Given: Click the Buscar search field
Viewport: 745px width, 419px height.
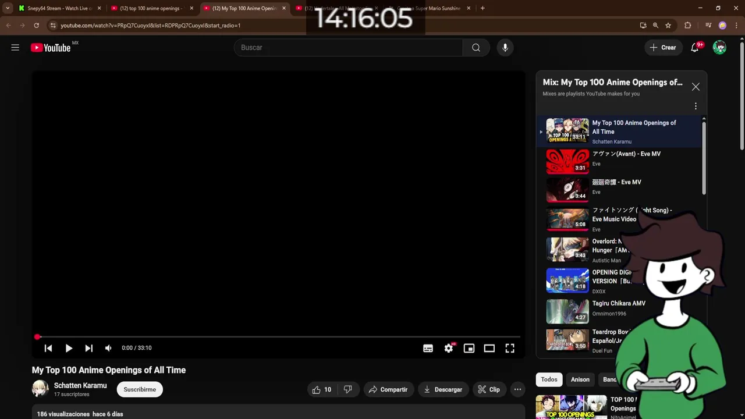Looking at the screenshot, I should [x=348, y=48].
